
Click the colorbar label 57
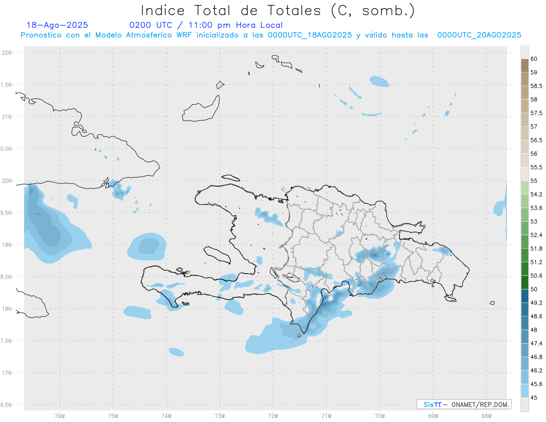(534, 127)
